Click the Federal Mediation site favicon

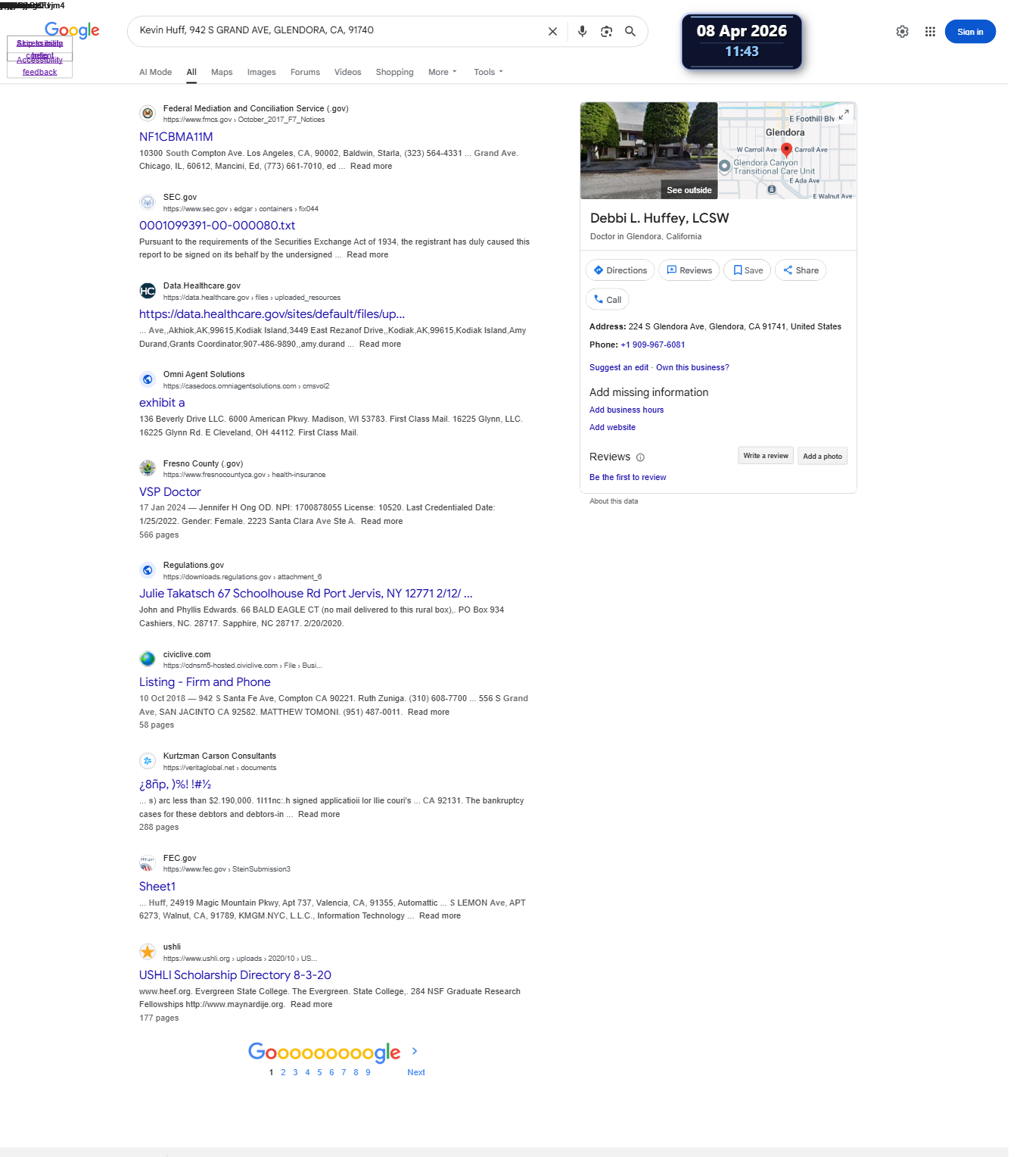[148, 114]
